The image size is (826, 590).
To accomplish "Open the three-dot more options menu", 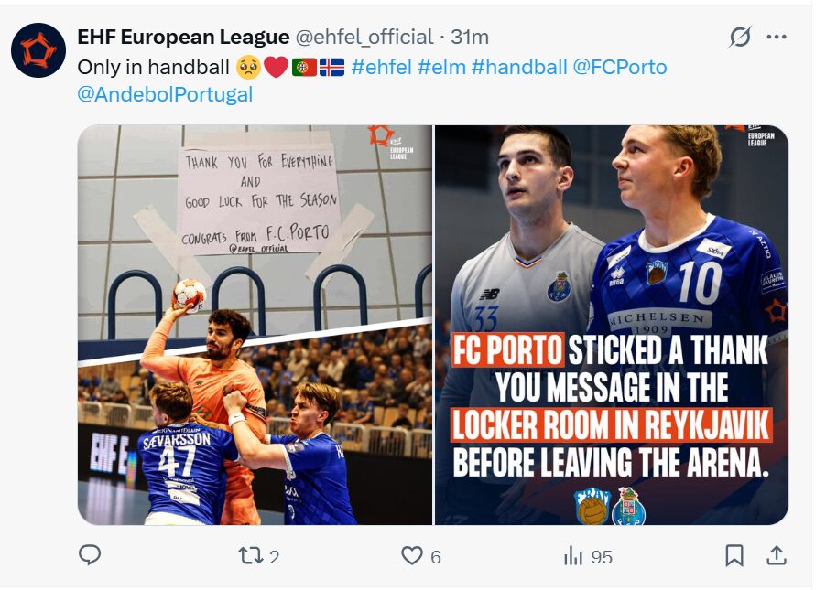I will point(777,37).
